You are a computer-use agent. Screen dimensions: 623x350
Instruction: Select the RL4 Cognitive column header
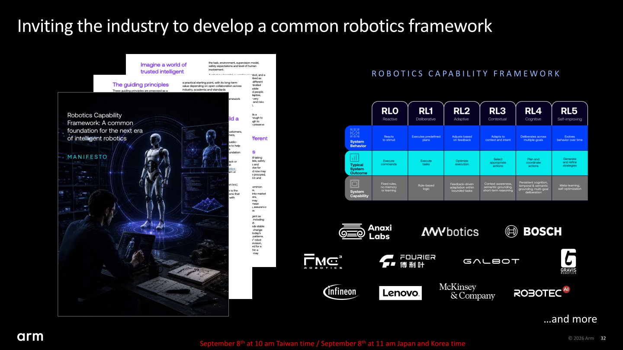533,113
